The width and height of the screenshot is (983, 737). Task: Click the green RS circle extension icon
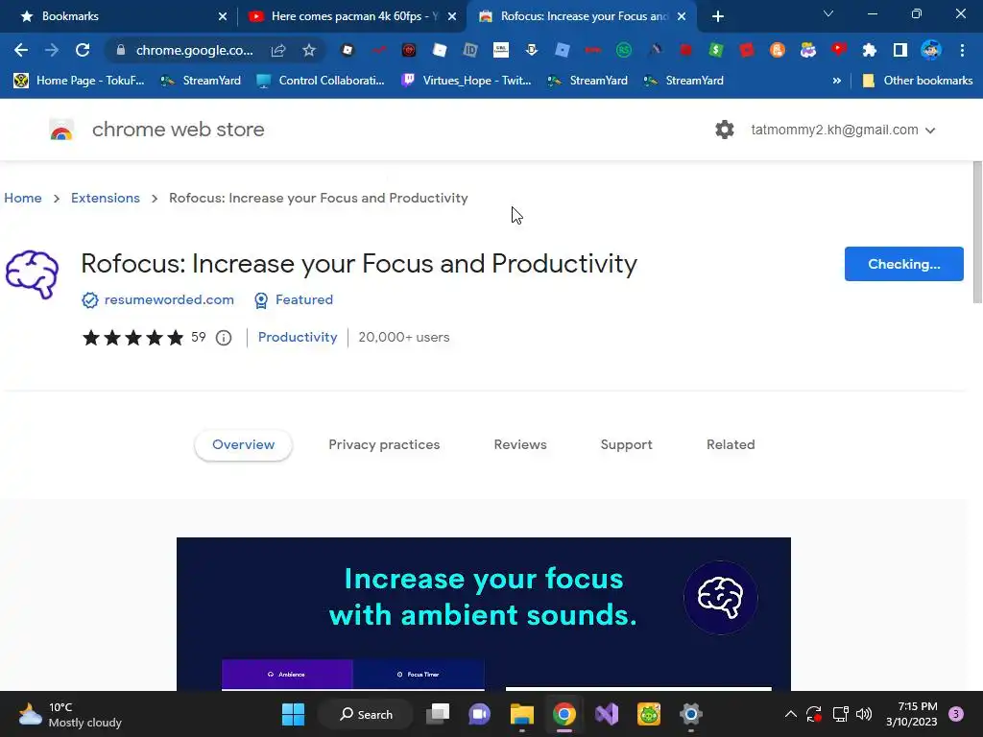tap(624, 50)
